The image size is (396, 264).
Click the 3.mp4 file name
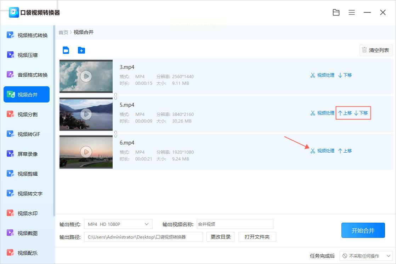point(127,67)
